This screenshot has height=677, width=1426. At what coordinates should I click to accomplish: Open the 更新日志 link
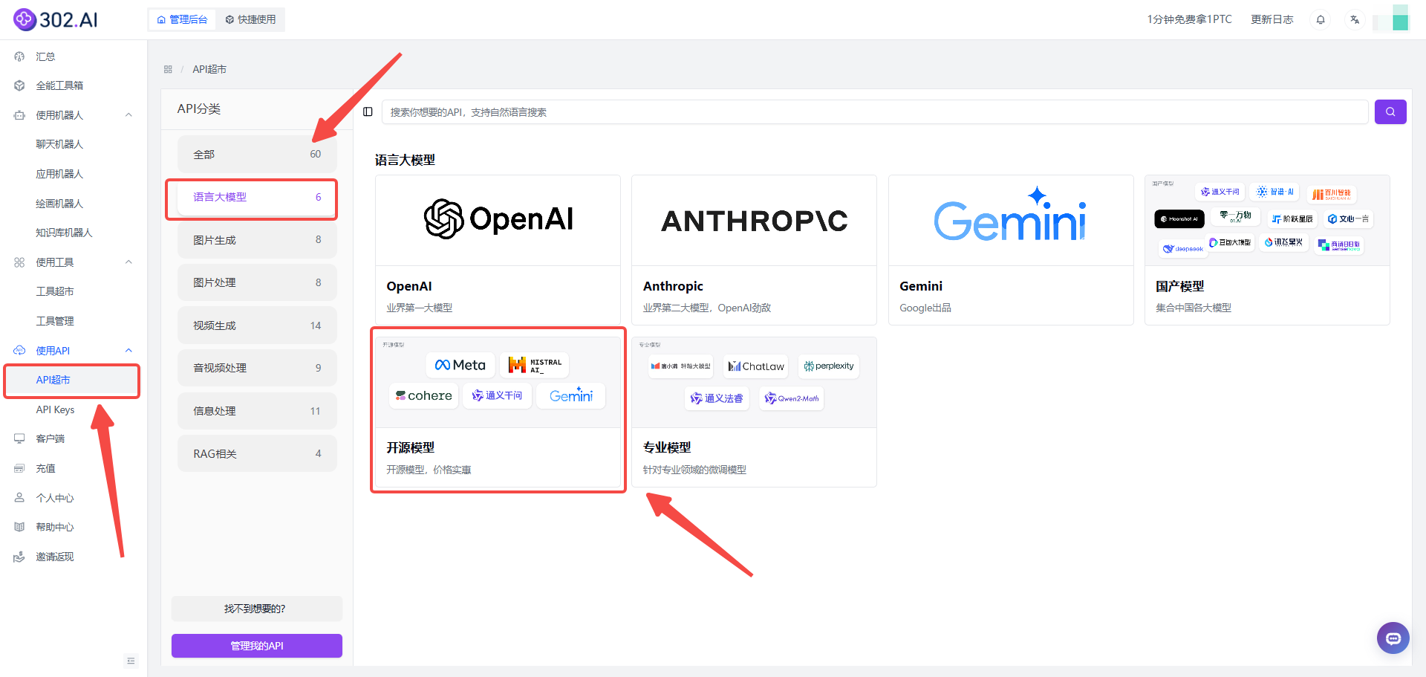pos(1272,19)
